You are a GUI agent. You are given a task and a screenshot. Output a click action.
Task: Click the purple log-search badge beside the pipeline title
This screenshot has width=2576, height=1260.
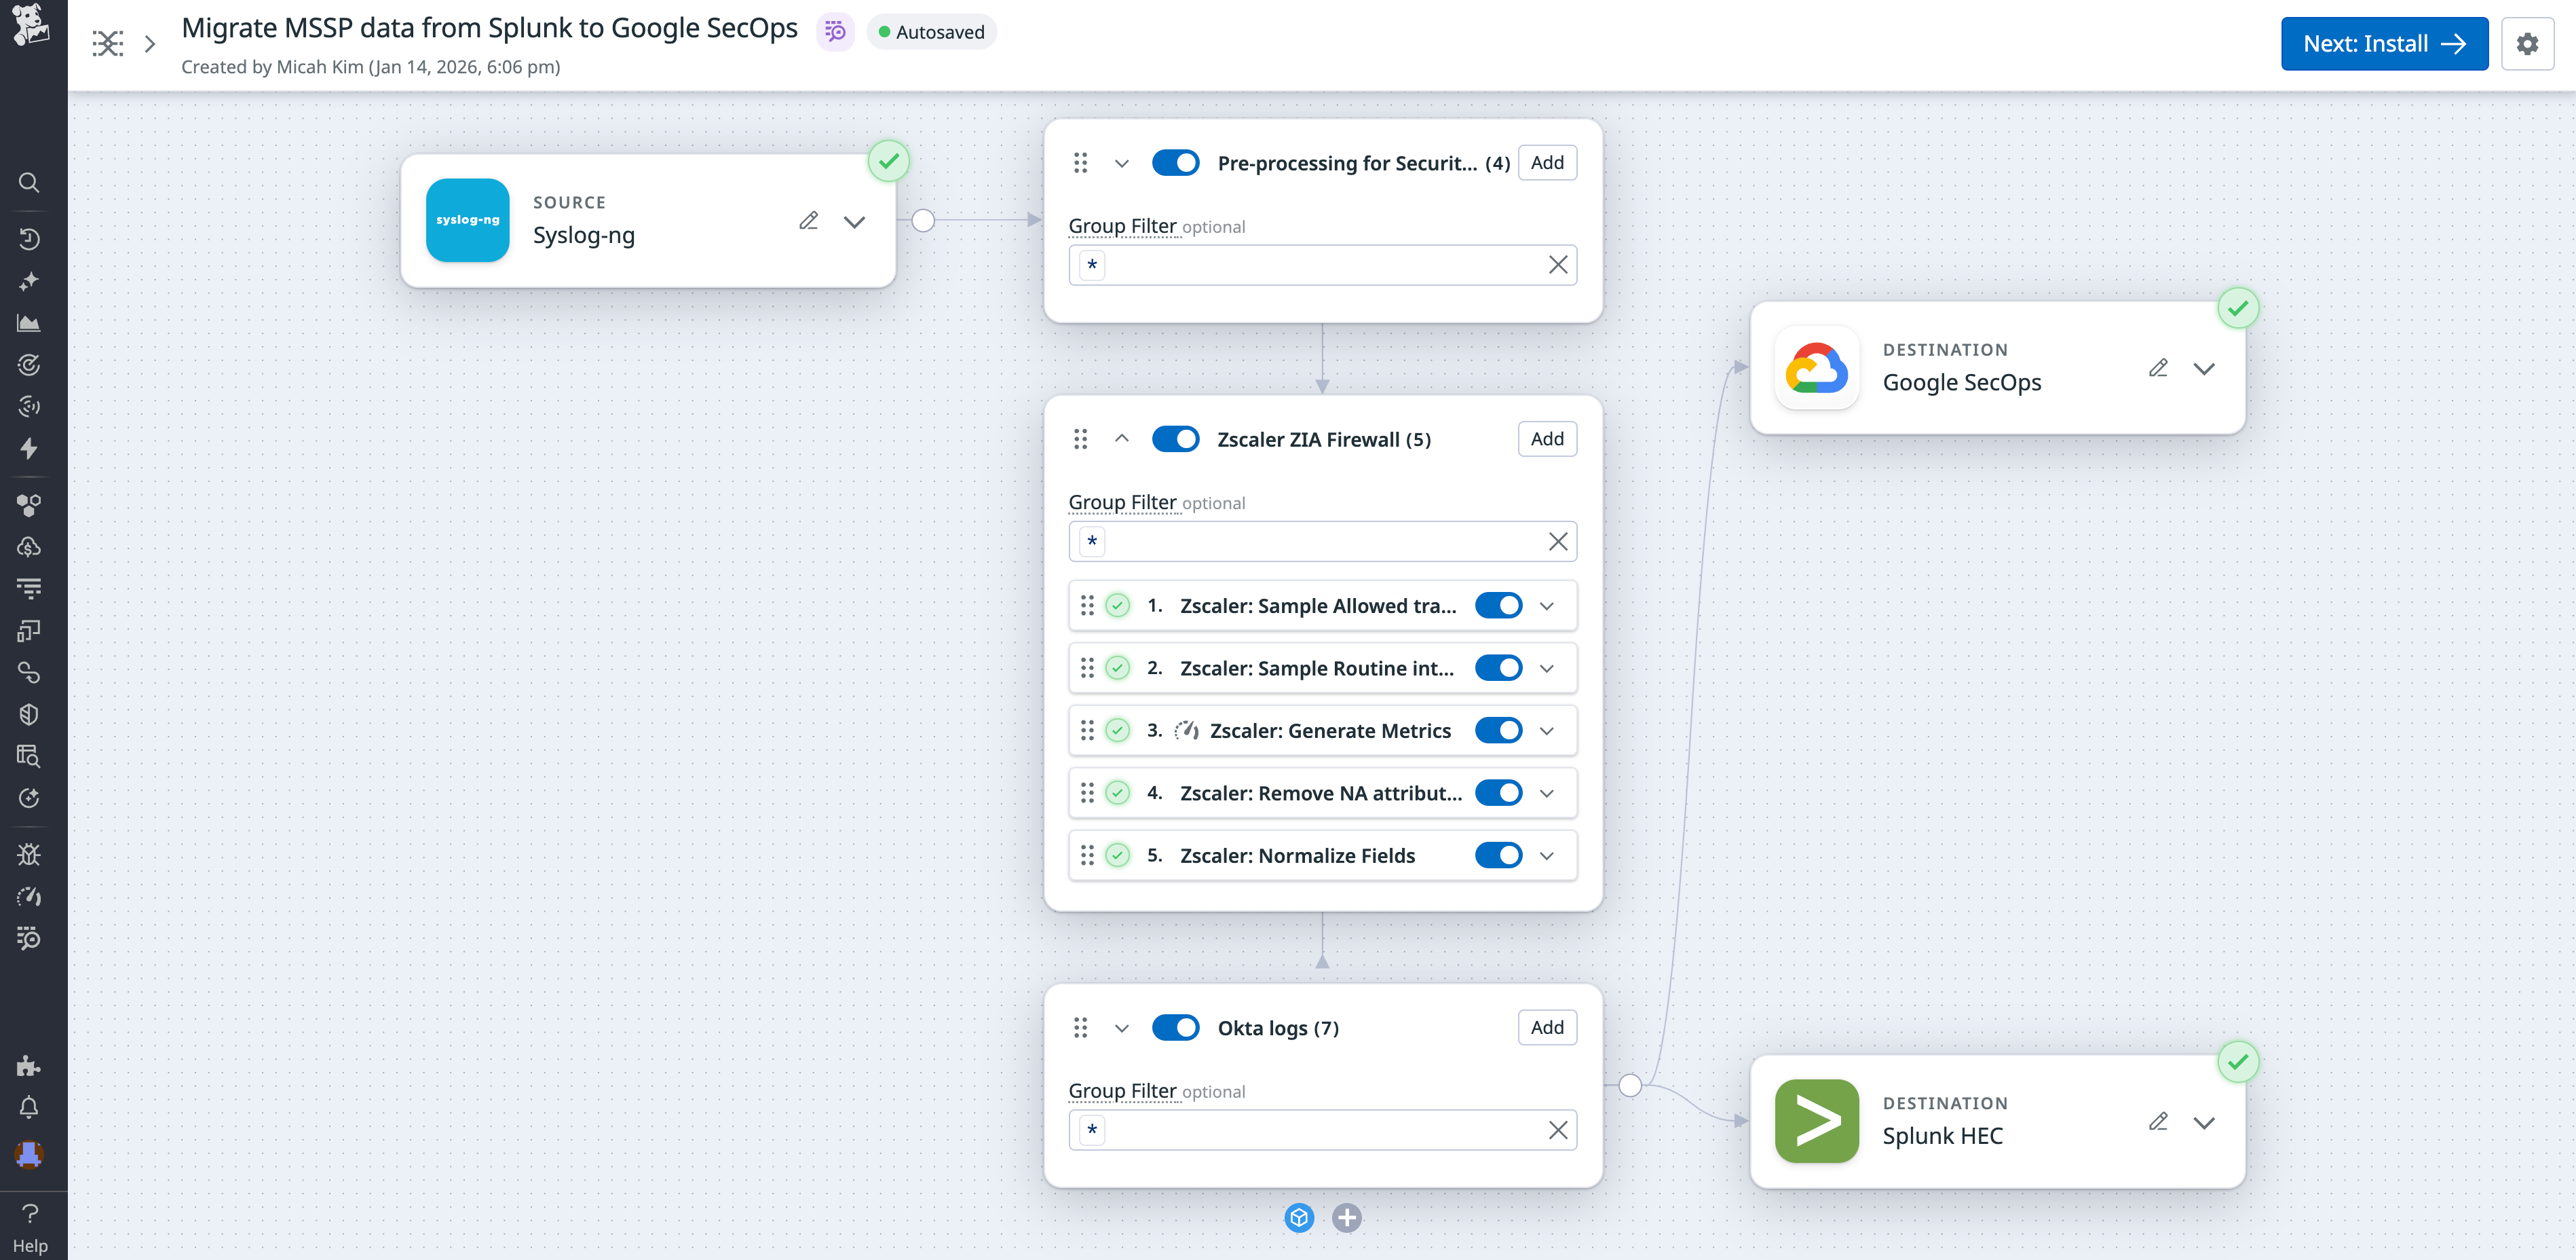coord(835,31)
